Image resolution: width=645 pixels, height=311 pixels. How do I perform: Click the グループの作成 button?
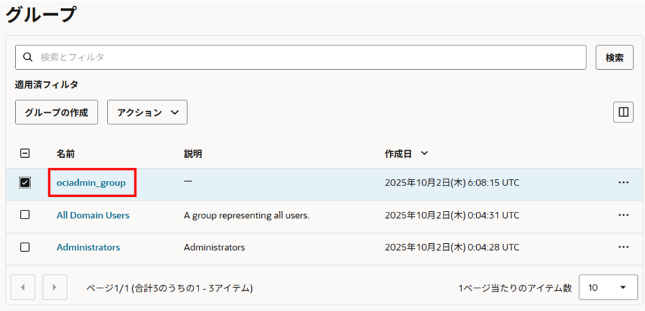coord(57,112)
